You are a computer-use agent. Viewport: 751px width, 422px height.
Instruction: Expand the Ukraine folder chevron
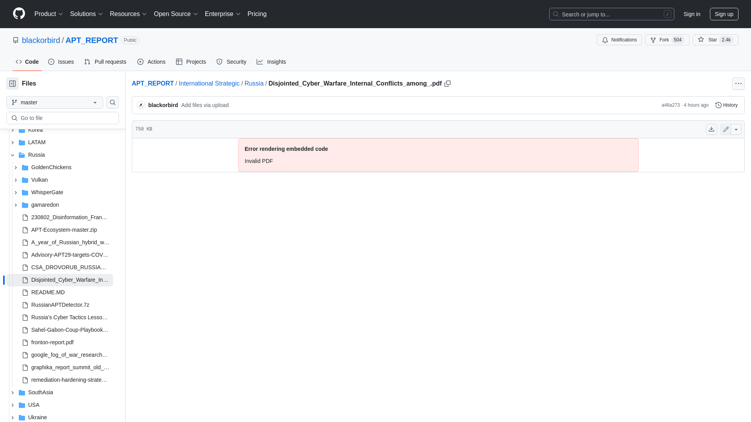tap(13, 418)
